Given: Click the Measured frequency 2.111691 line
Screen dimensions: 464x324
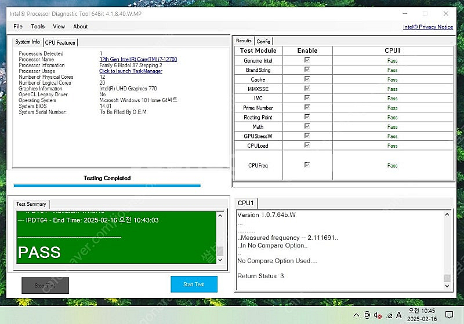Looking at the screenshot, I should pyautogui.click(x=288, y=238).
